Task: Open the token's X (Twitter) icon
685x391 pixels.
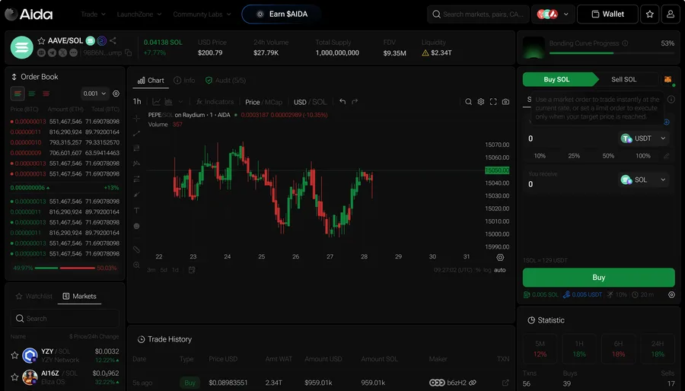Action: [62, 52]
